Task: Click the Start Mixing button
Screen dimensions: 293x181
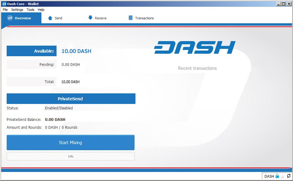Action: pos(70,143)
